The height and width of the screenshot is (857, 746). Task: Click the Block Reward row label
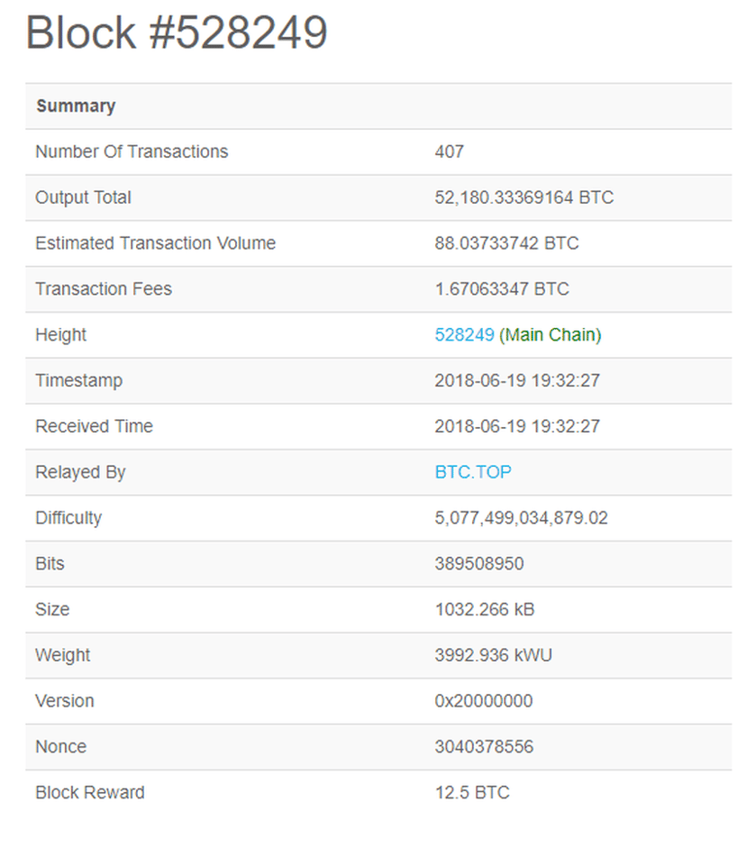89,793
